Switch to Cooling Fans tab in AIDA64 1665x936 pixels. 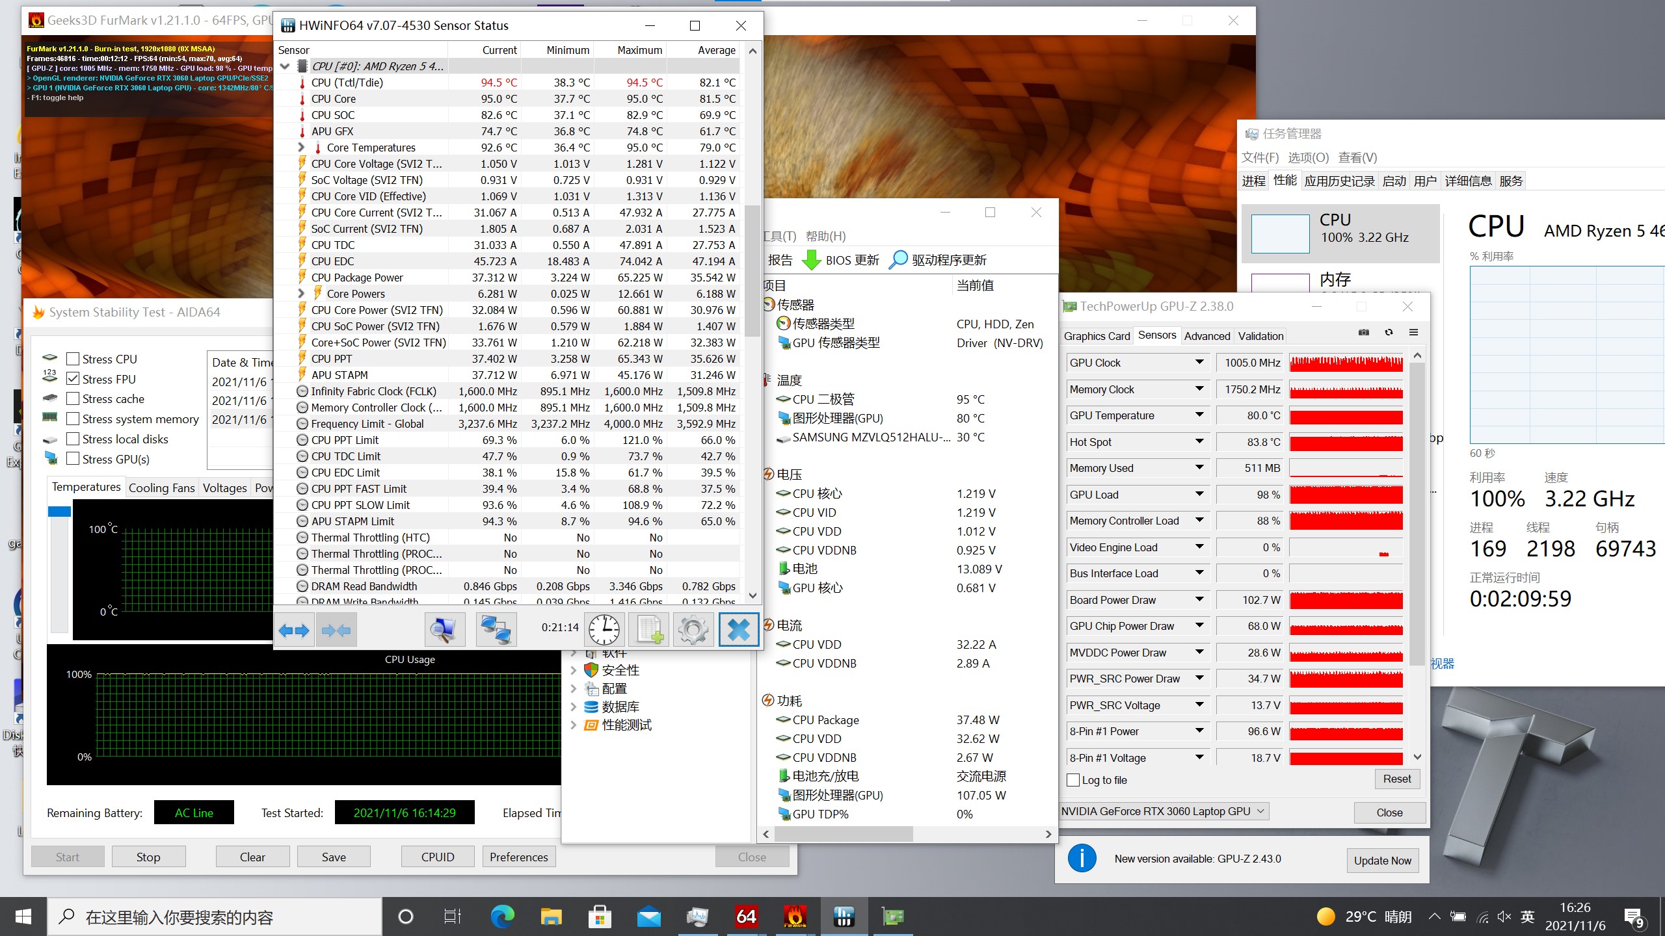coord(161,488)
